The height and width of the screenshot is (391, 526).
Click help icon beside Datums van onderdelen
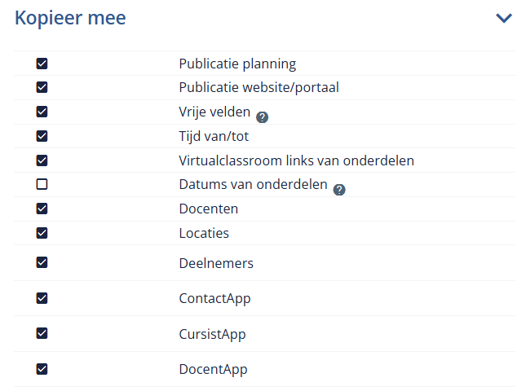pyautogui.click(x=339, y=190)
